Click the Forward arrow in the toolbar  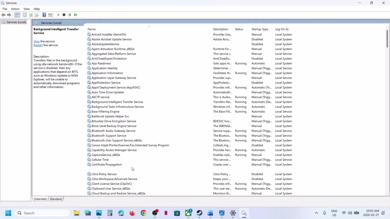click(9, 15)
